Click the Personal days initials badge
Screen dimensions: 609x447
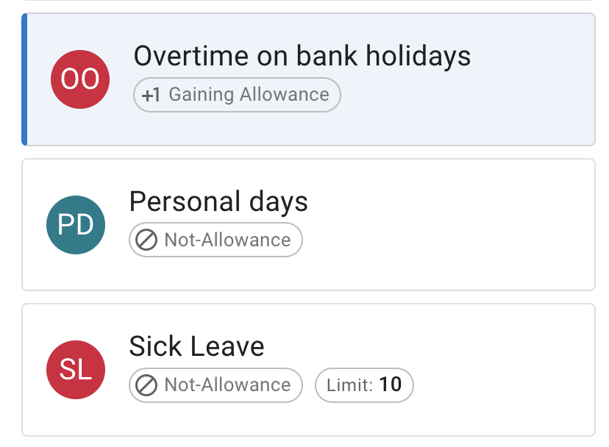pyautogui.click(x=76, y=224)
